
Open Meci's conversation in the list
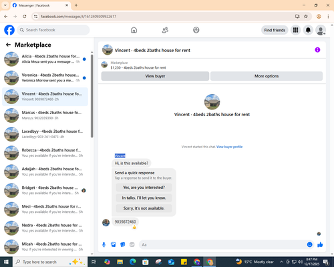click(x=45, y=209)
